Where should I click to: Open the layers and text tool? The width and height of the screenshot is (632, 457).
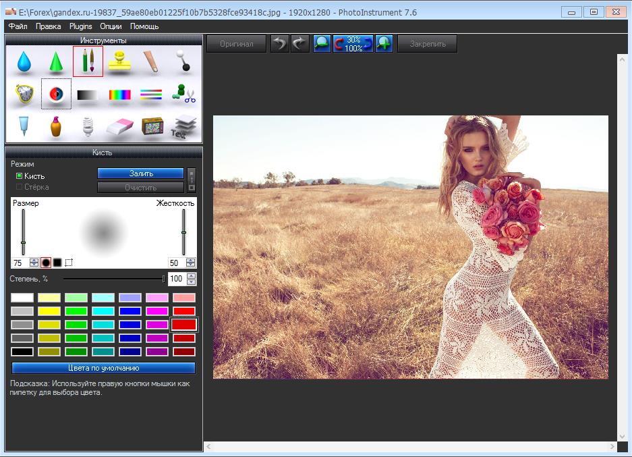tap(183, 126)
